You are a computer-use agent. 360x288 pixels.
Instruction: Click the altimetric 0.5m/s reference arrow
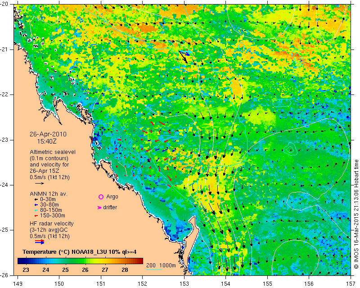coord(40,183)
